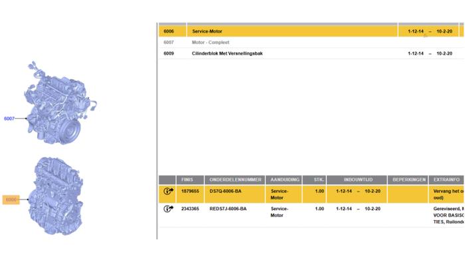Click the service engine illustration

[56, 196]
